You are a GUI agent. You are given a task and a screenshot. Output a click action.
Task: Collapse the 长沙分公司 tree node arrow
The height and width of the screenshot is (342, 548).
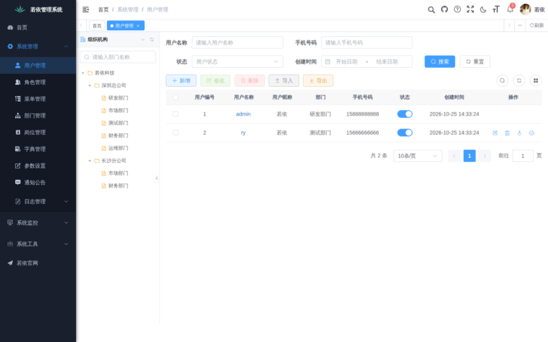point(90,161)
